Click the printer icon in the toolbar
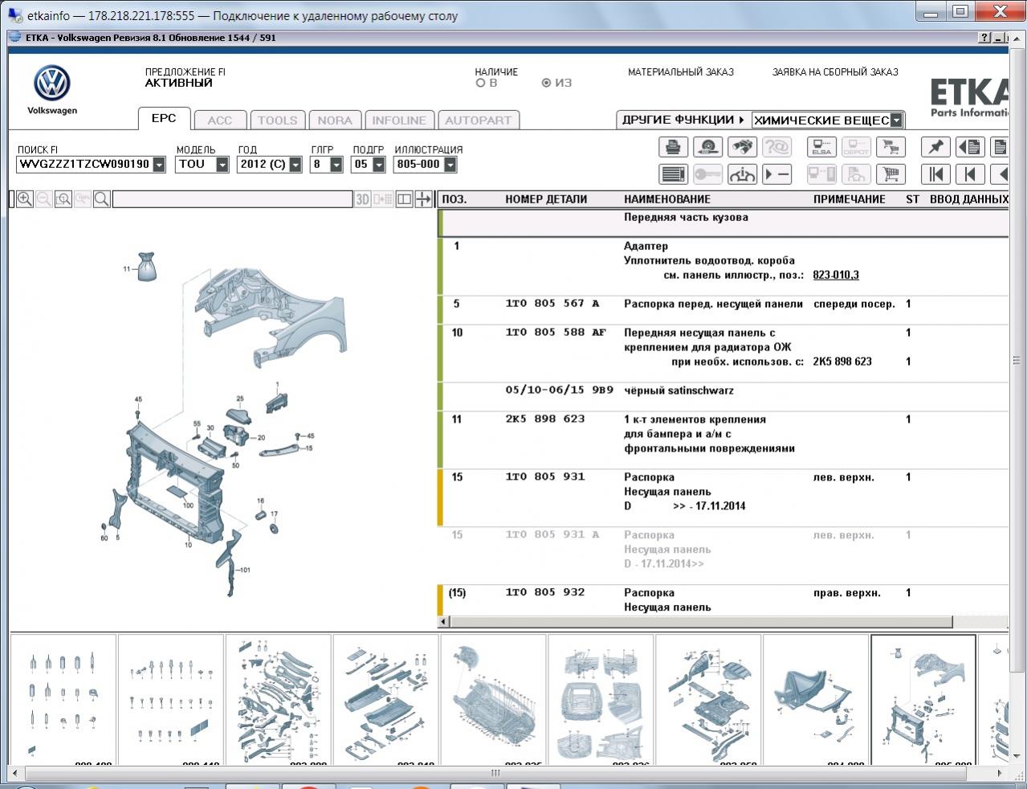The image size is (1027, 789). [673, 147]
